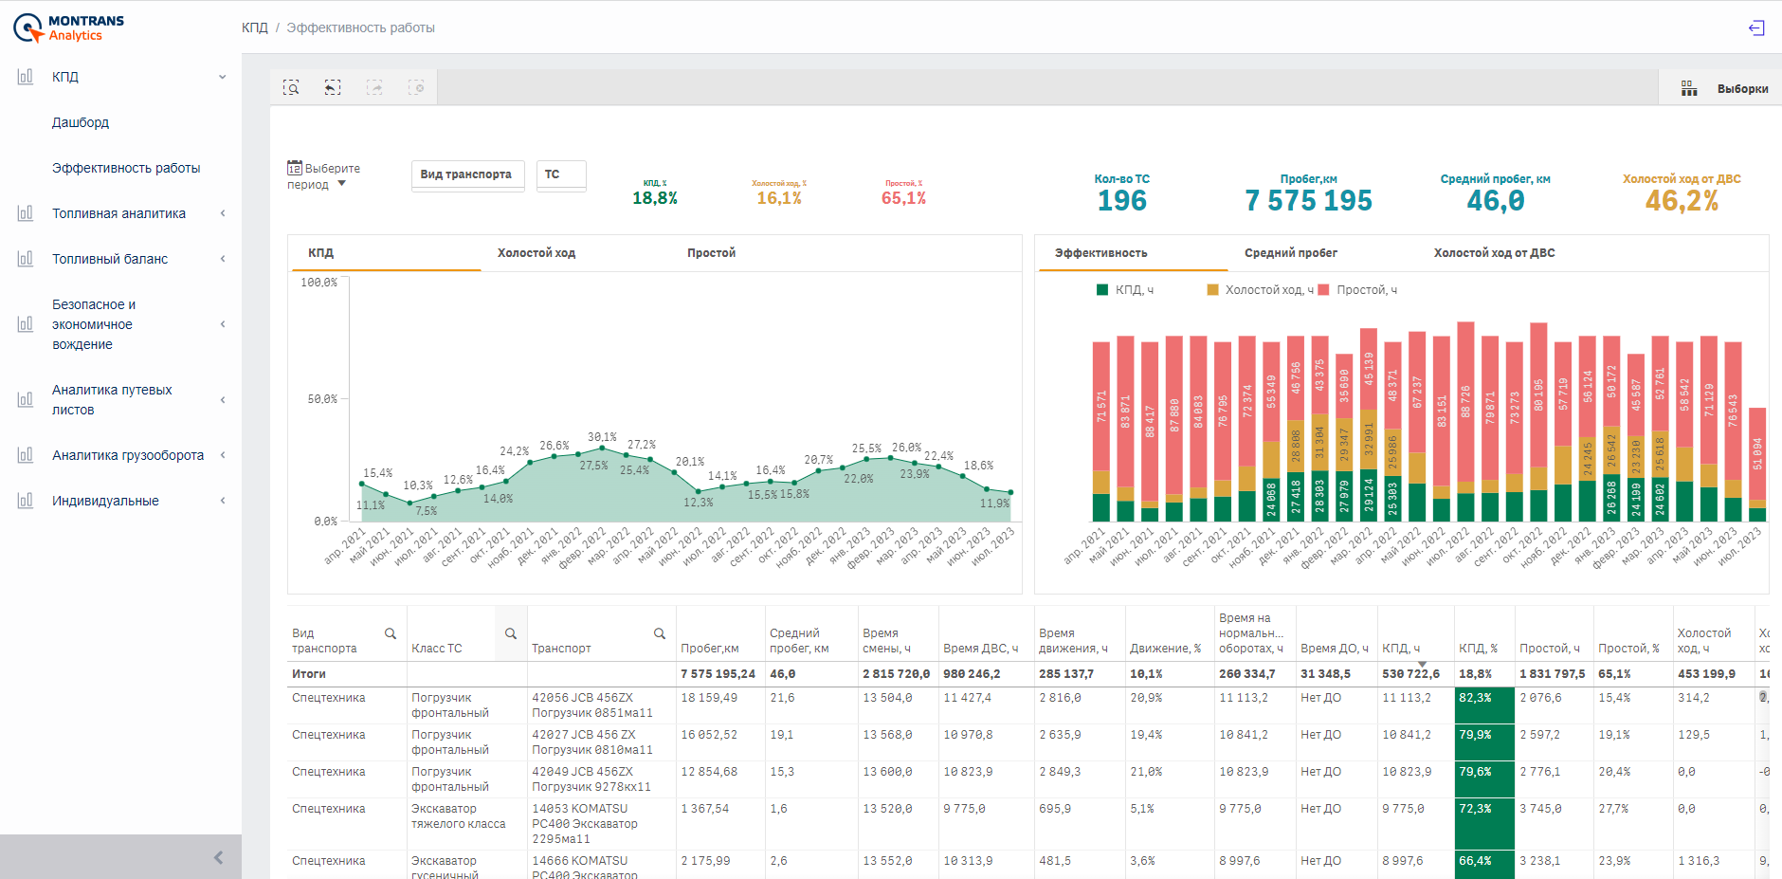Viewport: 1782px width, 879px height.
Task: Click the grid icon beside Выборки
Action: [x=1689, y=88]
